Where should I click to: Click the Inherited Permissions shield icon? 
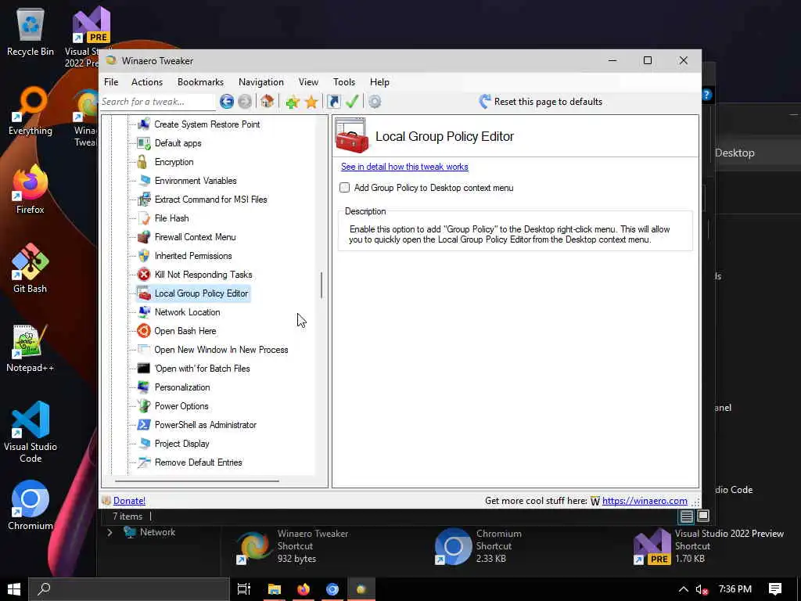pyautogui.click(x=144, y=256)
